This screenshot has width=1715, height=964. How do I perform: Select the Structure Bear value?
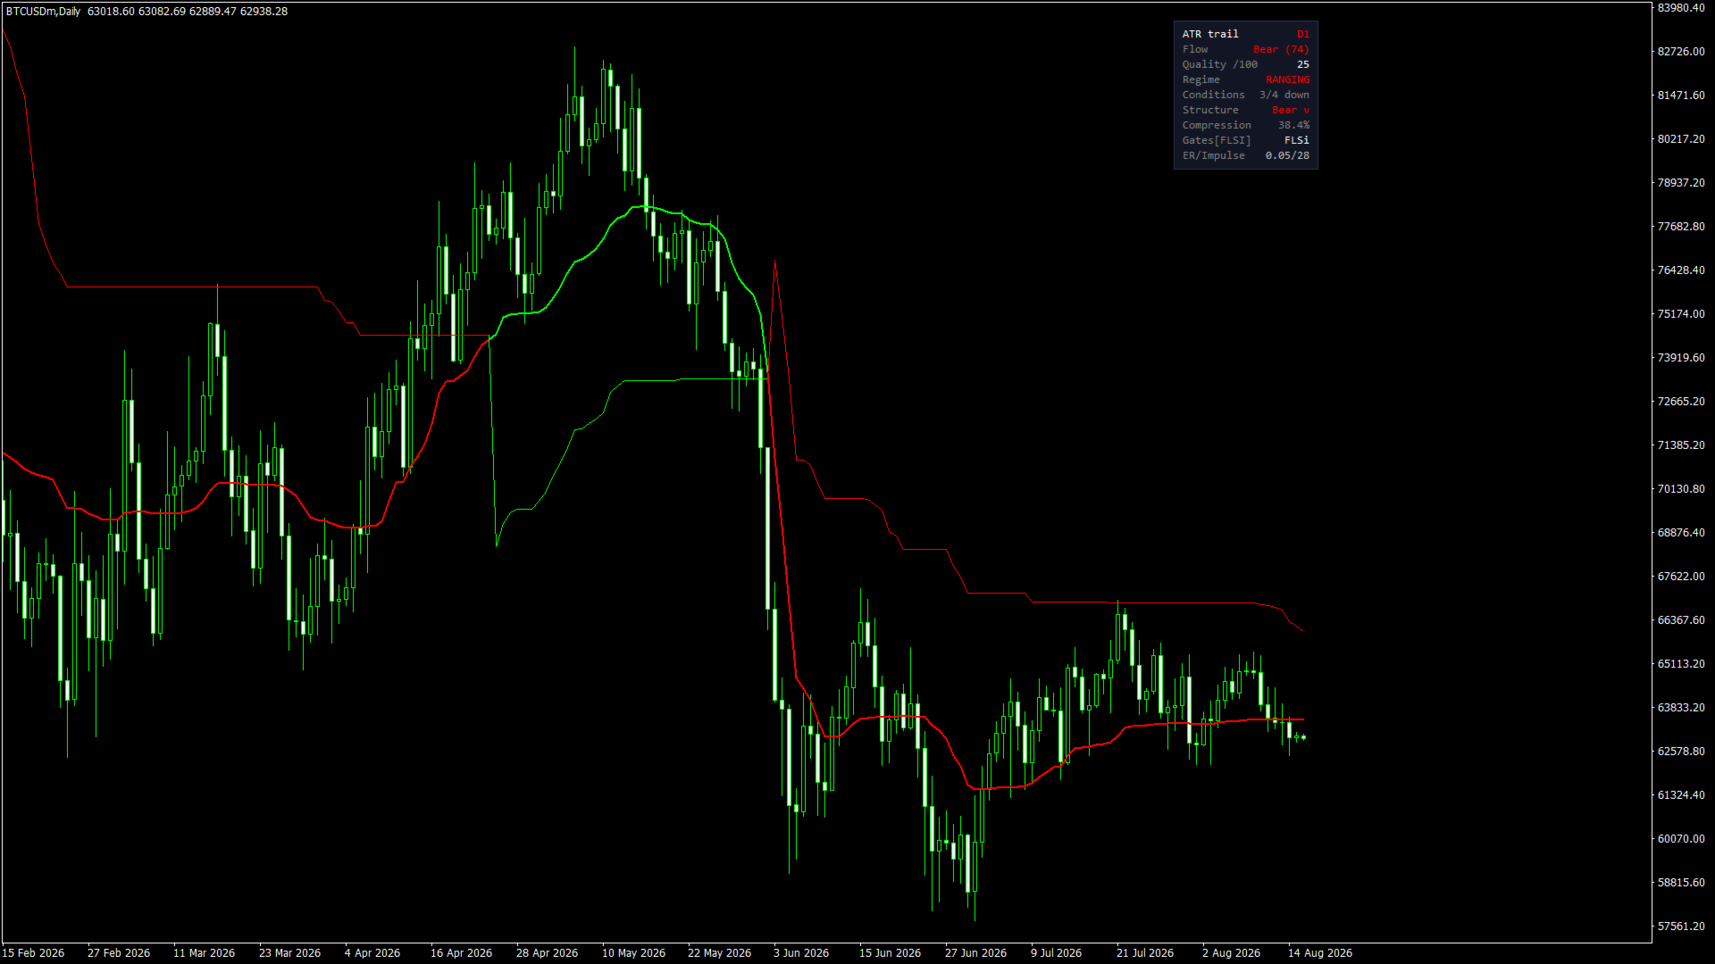pos(1290,110)
